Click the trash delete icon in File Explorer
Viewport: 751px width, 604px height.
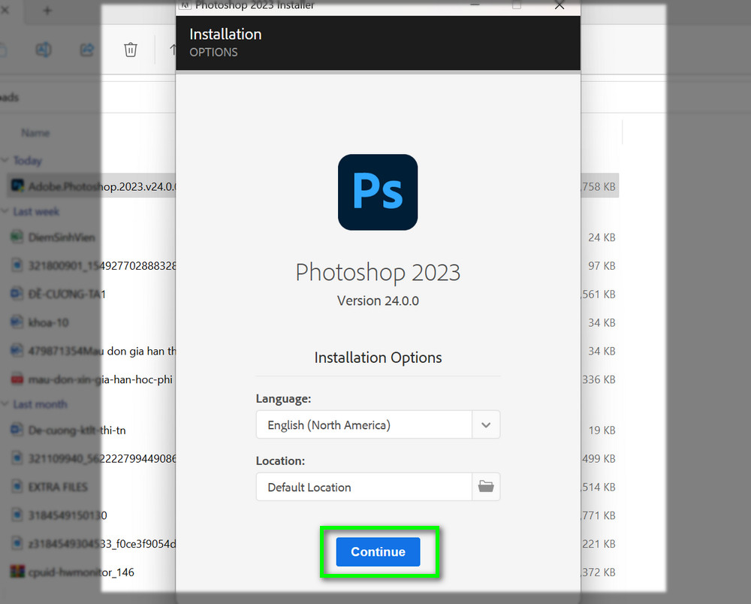(131, 50)
